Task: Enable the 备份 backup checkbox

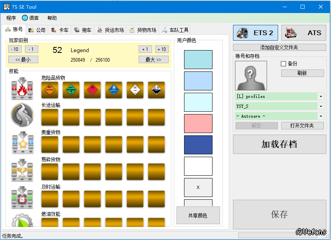Action: pyautogui.click(x=283, y=64)
